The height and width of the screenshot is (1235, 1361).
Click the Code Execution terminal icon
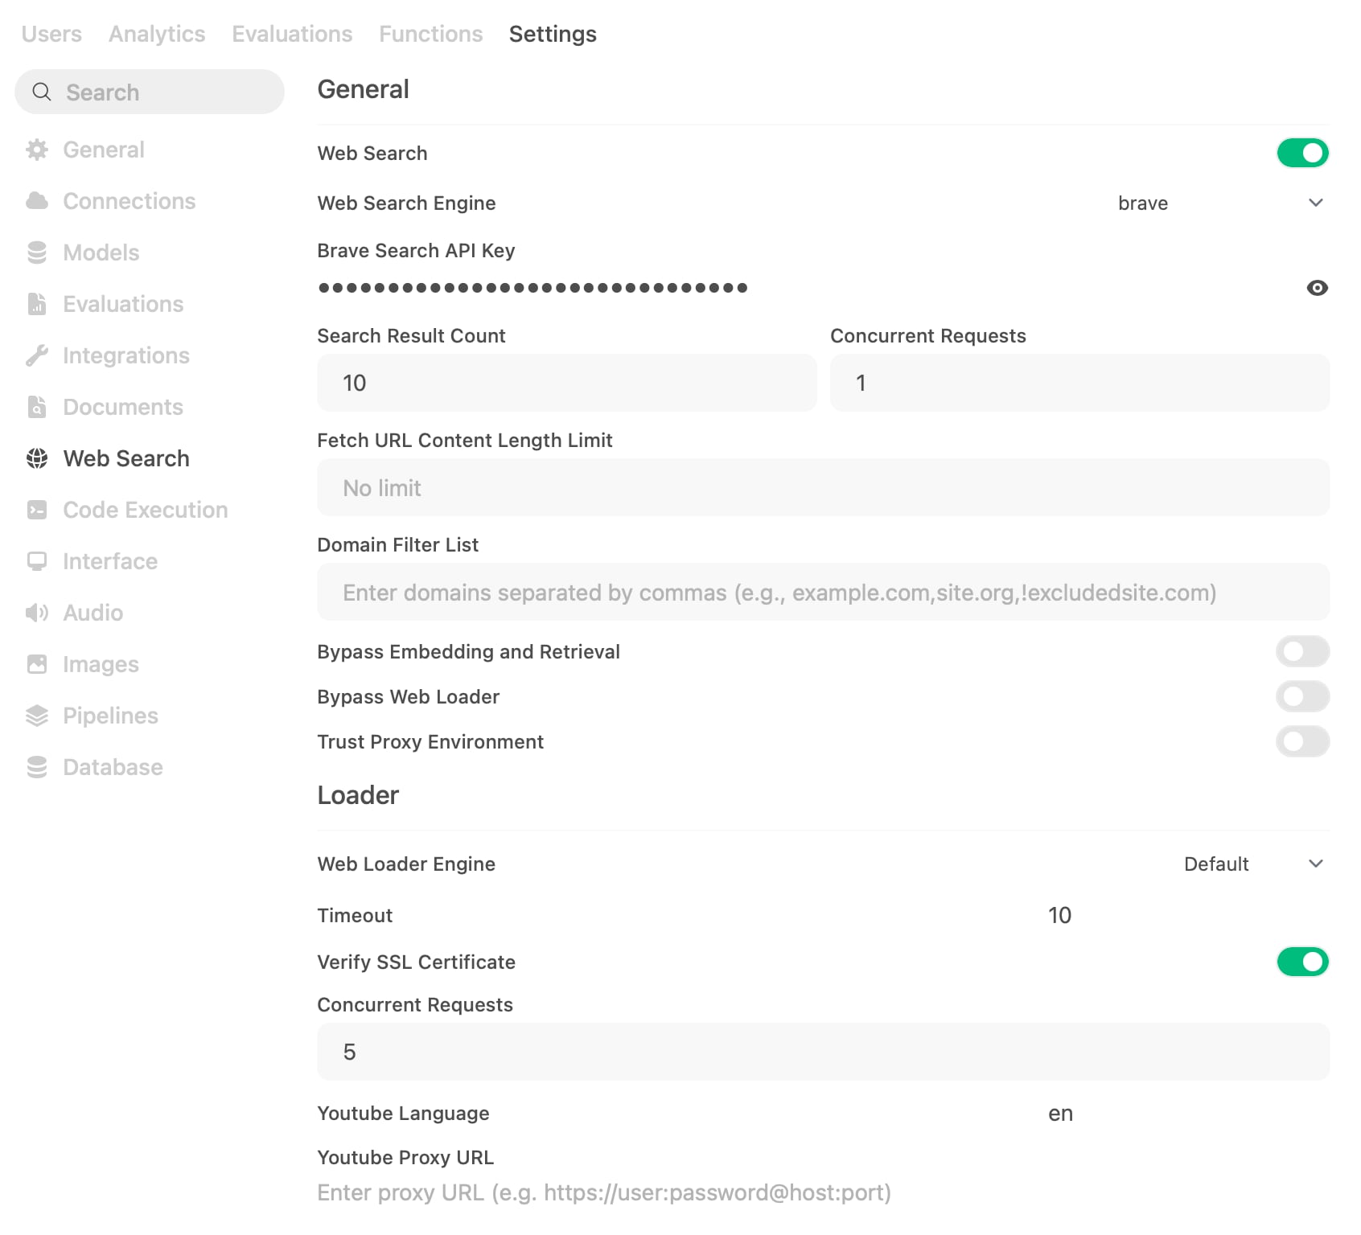click(x=37, y=510)
